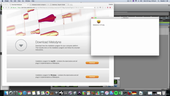Screen dimensions: 170x96
Task: Open the Edit menu
Action: click(x=15, y=1)
